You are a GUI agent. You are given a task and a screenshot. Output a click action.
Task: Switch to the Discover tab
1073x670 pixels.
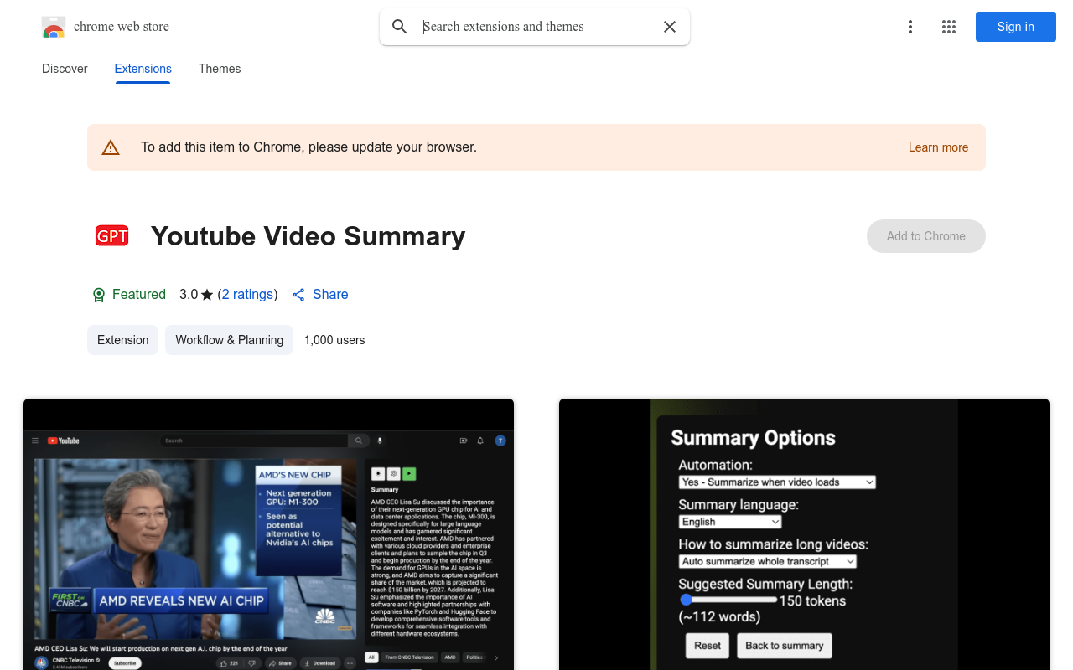(x=65, y=69)
